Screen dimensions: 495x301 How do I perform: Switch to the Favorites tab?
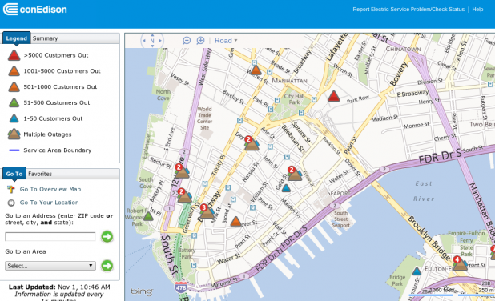tap(40, 174)
